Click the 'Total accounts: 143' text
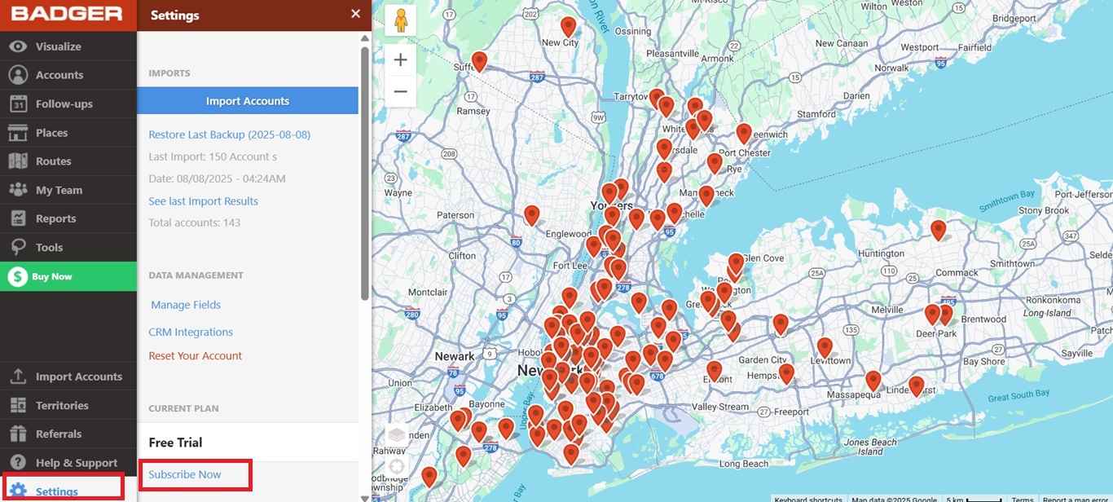 pos(194,222)
